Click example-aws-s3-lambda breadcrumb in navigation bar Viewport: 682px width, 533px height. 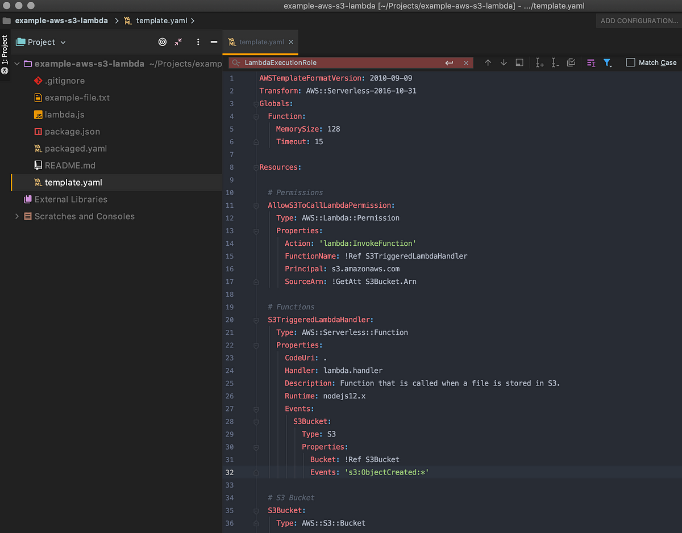coord(61,20)
